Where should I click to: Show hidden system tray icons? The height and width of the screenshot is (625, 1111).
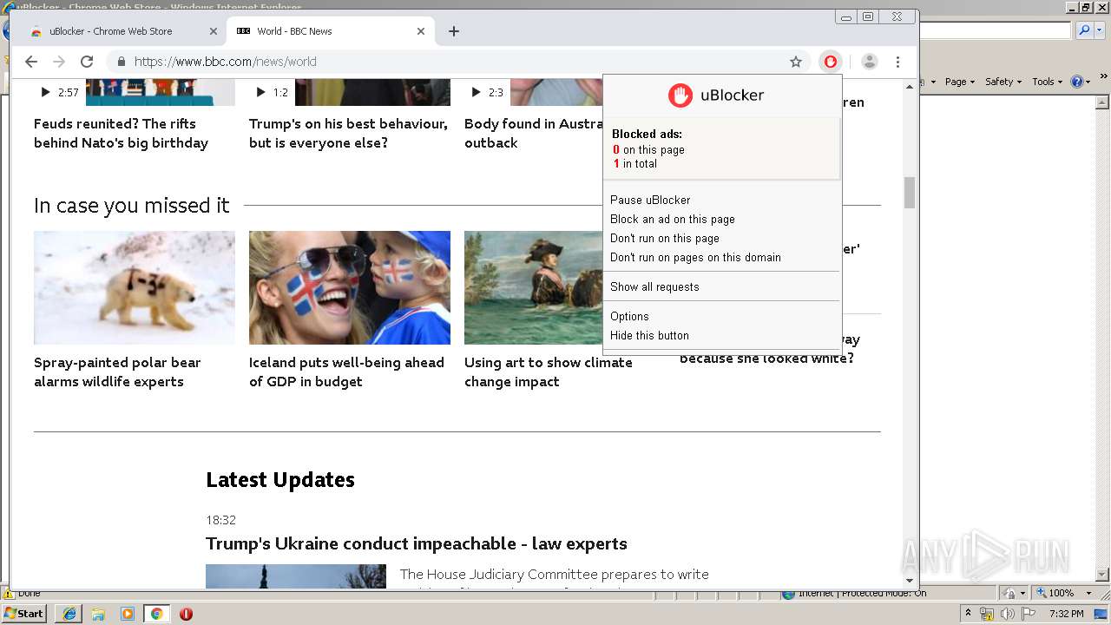pos(968,614)
